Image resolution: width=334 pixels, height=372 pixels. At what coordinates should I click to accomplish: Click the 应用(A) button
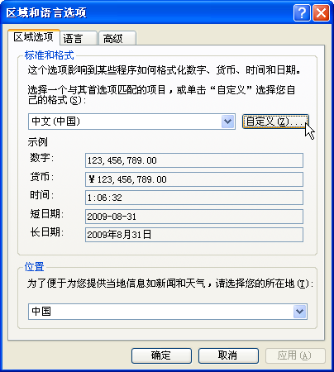point(295,355)
